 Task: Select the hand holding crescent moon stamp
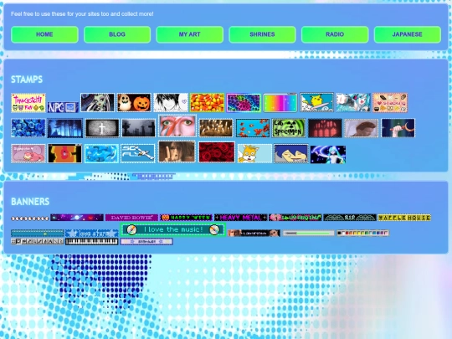(x=398, y=128)
